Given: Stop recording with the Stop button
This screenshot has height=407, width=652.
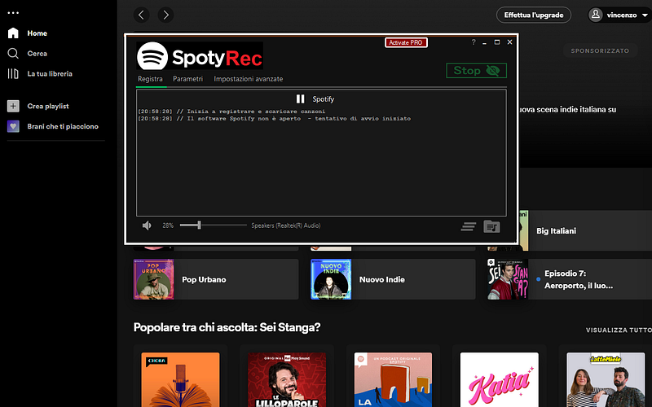Looking at the screenshot, I should 476,71.
